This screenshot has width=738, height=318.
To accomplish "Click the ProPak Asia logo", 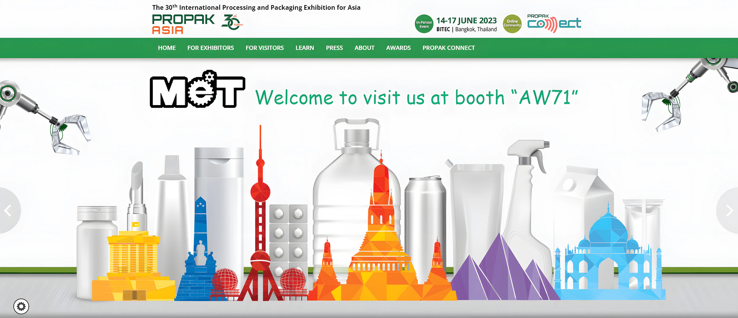I will [x=183, y=24].
